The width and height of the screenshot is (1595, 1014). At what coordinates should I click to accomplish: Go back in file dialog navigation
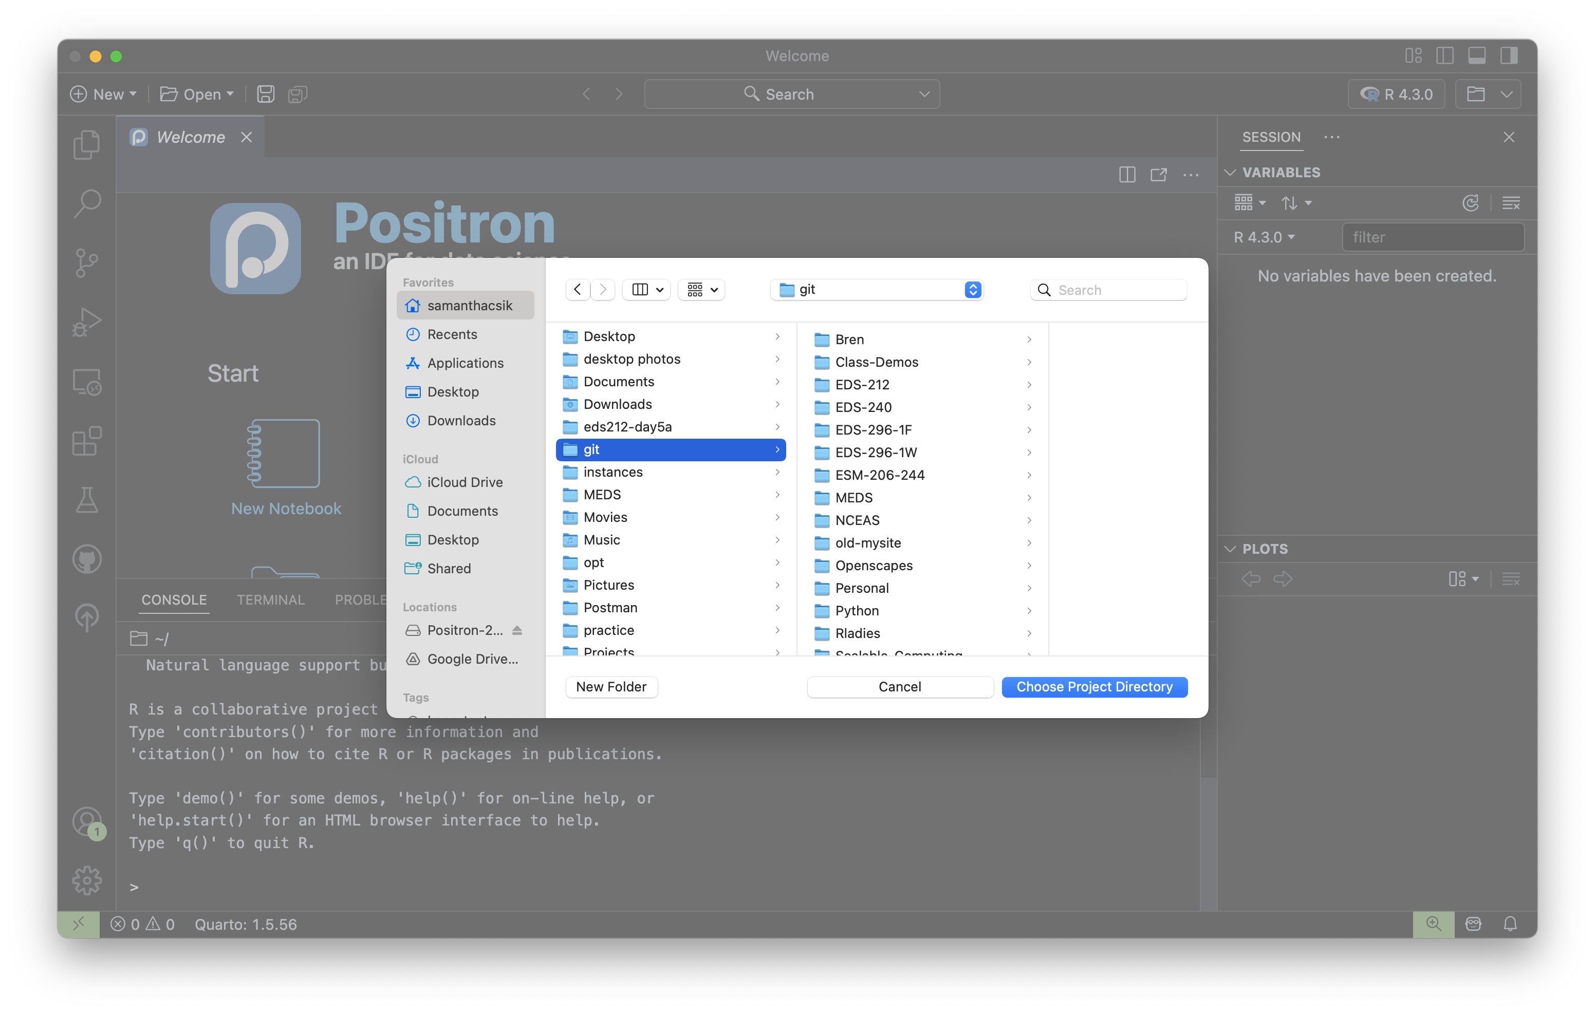(x=578, y=289)
